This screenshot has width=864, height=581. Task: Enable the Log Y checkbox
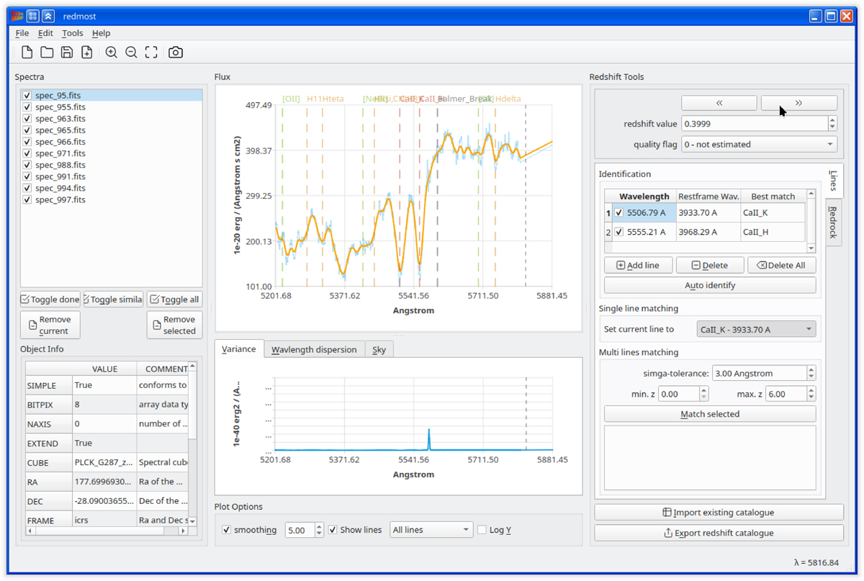482,530
